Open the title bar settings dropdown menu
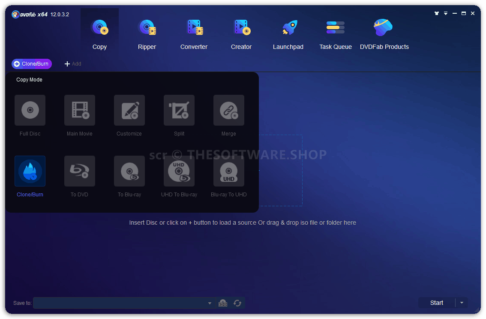Viewport: 486px width, 319px height. [x=446, y=13]
